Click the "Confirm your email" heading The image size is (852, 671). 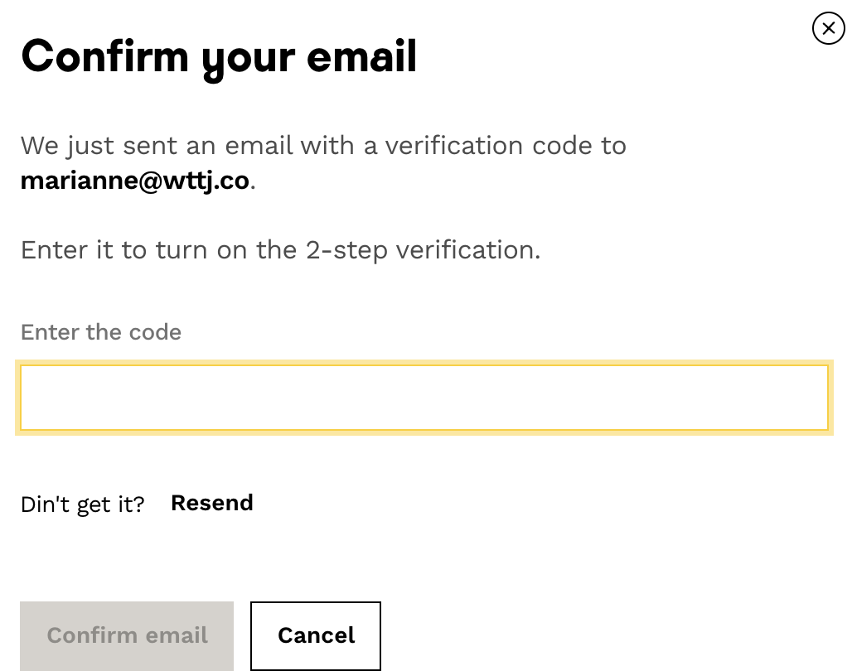[x=219, y=56]
